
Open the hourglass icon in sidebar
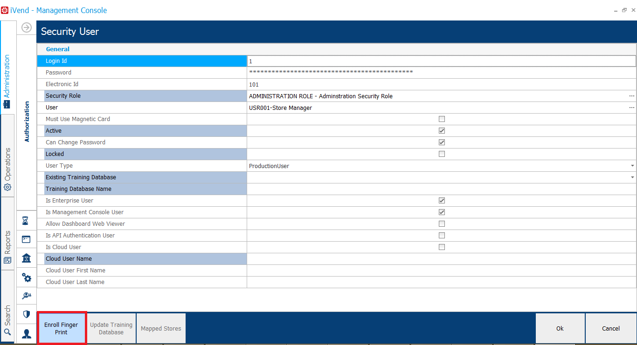(27, 221)
